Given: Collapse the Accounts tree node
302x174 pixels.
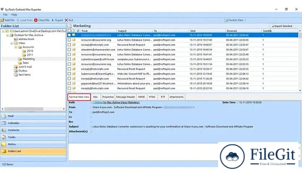Looking at the screenshot, I should click(x=16, y=47).
